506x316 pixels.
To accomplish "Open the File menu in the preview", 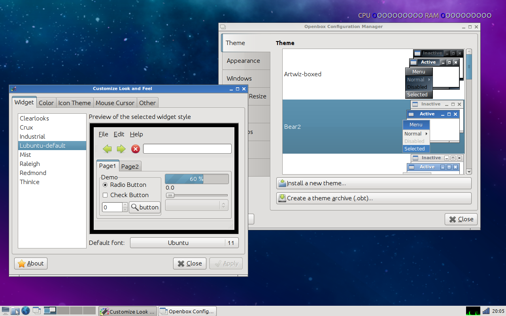I will [103, 134].
